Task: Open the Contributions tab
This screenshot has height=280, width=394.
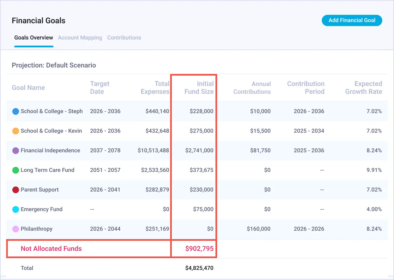Action: [x=124, y=38]
